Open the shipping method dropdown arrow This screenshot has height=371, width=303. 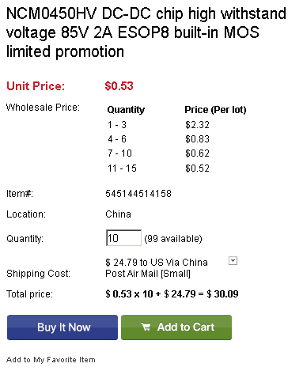[x=233, y=261]
